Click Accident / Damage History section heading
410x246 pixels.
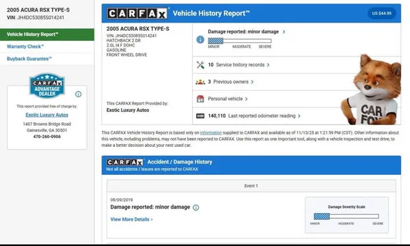tap(180, 162)
